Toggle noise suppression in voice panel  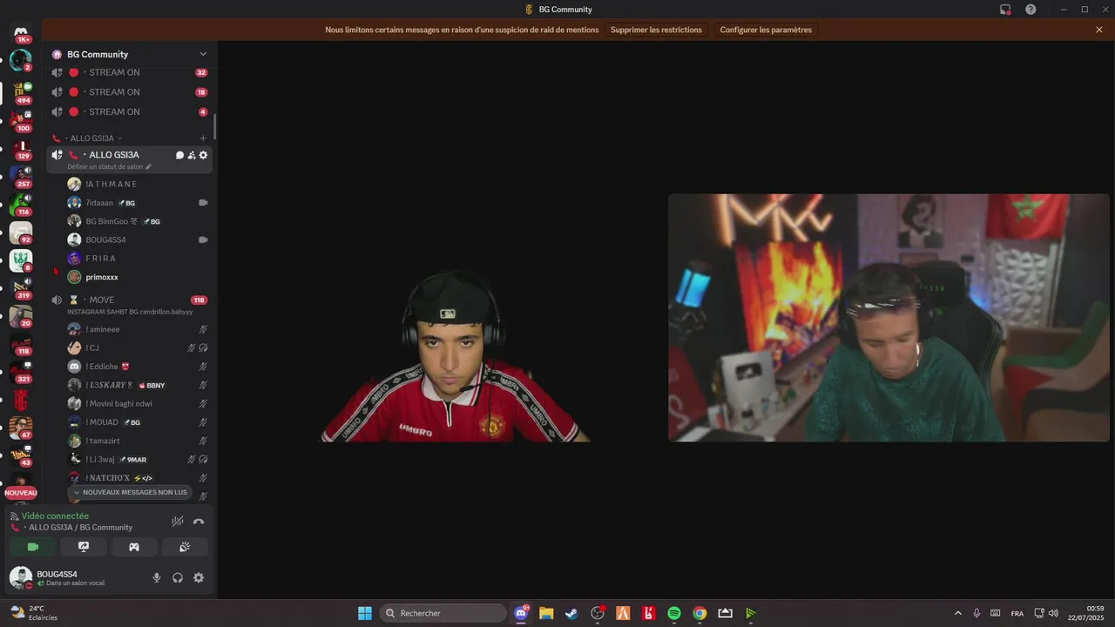coord(178,522)
